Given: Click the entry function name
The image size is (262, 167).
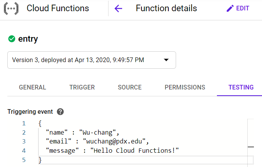Looking at the screenshot, I should 28,39.
